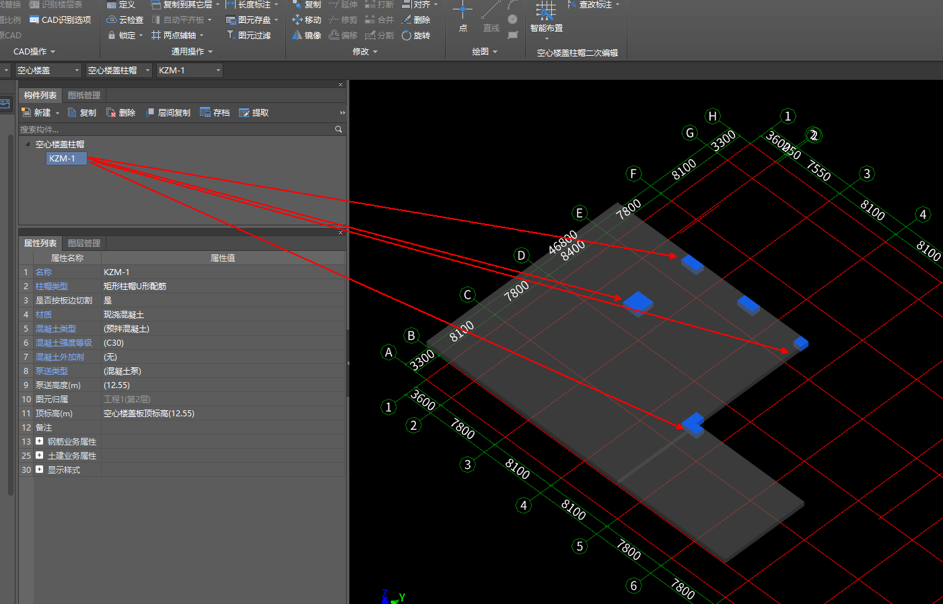Click the 搜索构件 search field
Image resolution: width=943 pixels, height=604 pixels.
point(176,129)
